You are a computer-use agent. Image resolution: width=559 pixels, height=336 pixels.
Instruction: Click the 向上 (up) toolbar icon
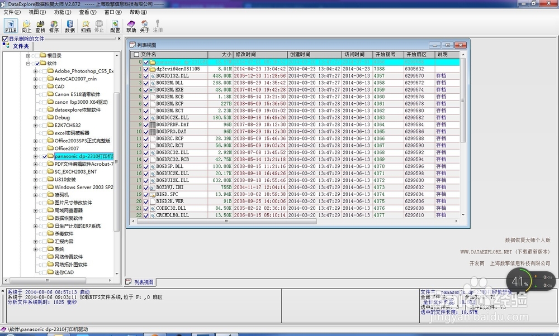coord(26,26)
